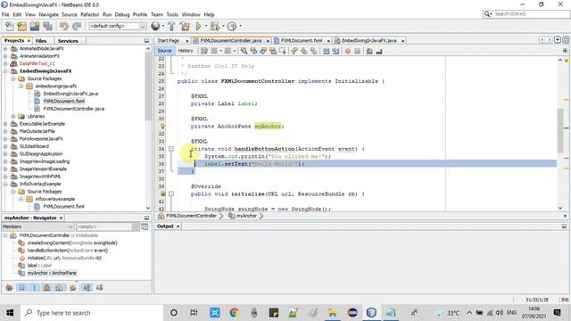Click the Debug Project toolbar icon
Image resolution: width=571 pixels, height=321 pixels.
pos(215,26)
